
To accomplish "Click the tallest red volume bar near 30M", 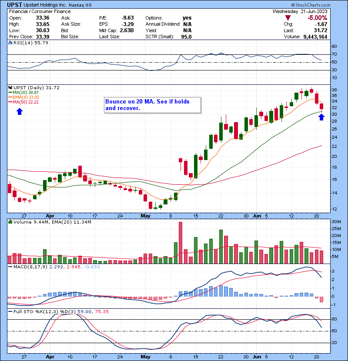I will coord(181,243).
